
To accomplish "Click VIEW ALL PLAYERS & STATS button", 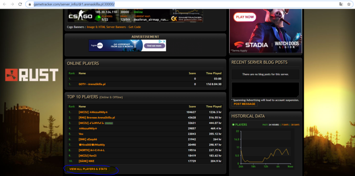I will pos(88,169).
